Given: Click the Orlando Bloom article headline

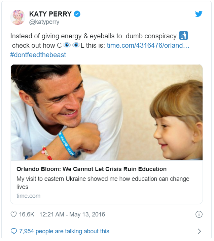Looking at the screenshot, I should click(x=92, y=169).
